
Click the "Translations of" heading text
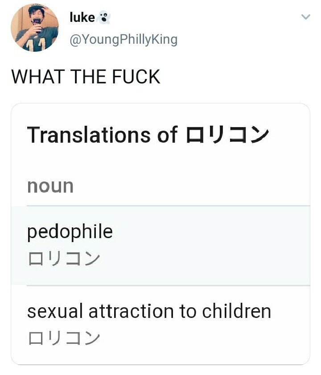pyautogui.click(x=103, y=135)
